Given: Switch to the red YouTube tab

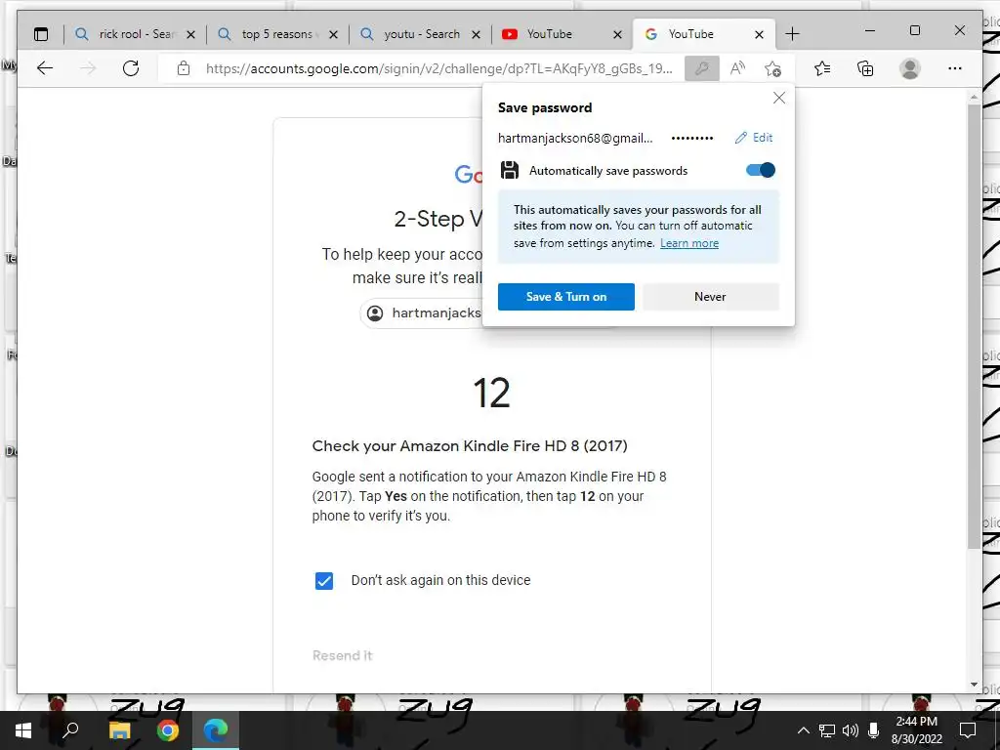Looking at the screenshot, I should coord(562,34).
